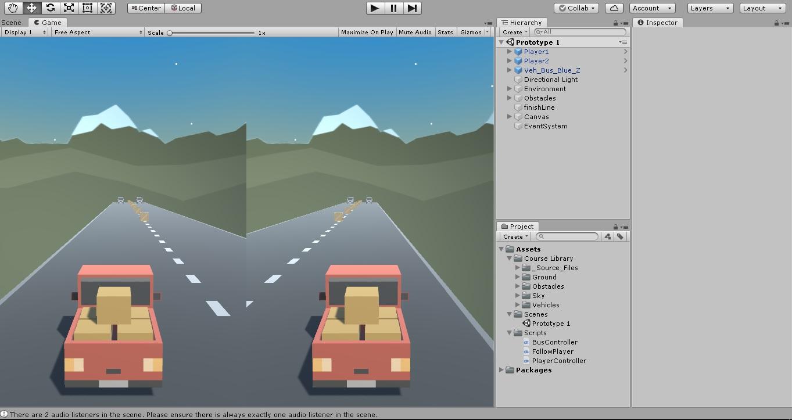Select the Rect Transform tool
Screen dimensions: 792x420
pyautogui.click(x=87, y=8)
